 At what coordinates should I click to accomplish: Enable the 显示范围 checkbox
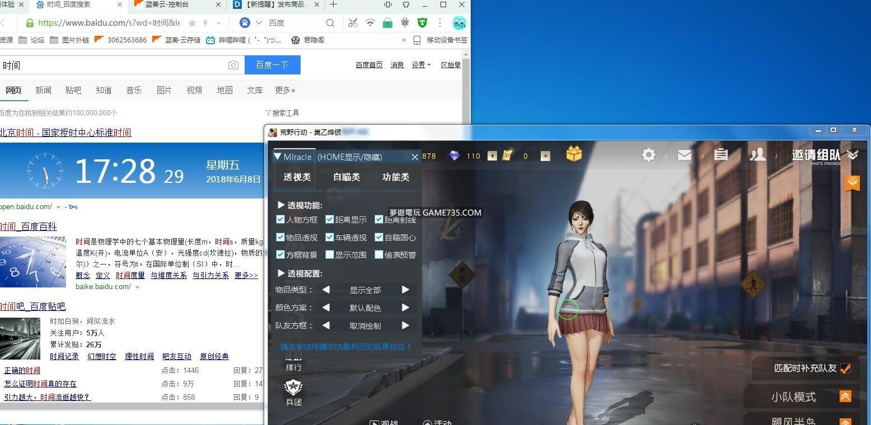pos(330,254)
